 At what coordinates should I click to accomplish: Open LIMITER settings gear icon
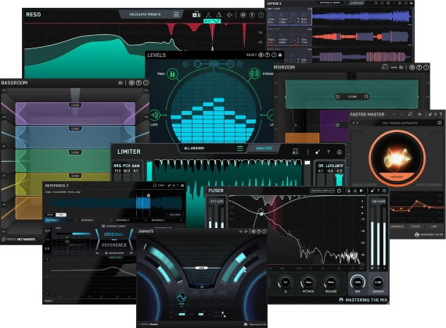[x=339, y=152]
